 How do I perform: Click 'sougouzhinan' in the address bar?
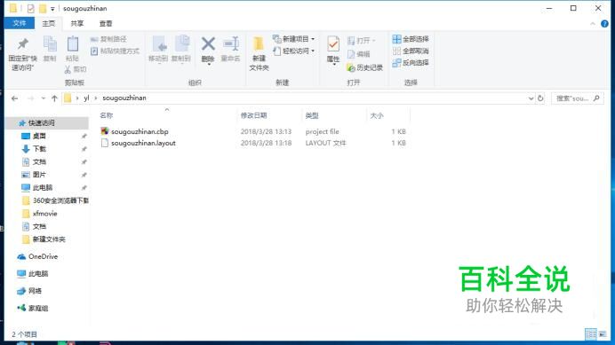(x=124, y=98)
